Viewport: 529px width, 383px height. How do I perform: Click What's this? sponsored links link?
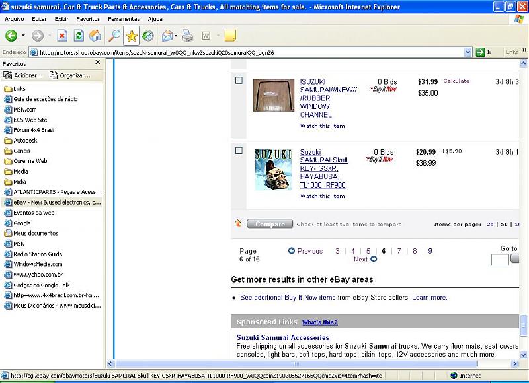(x=320, y=322)
